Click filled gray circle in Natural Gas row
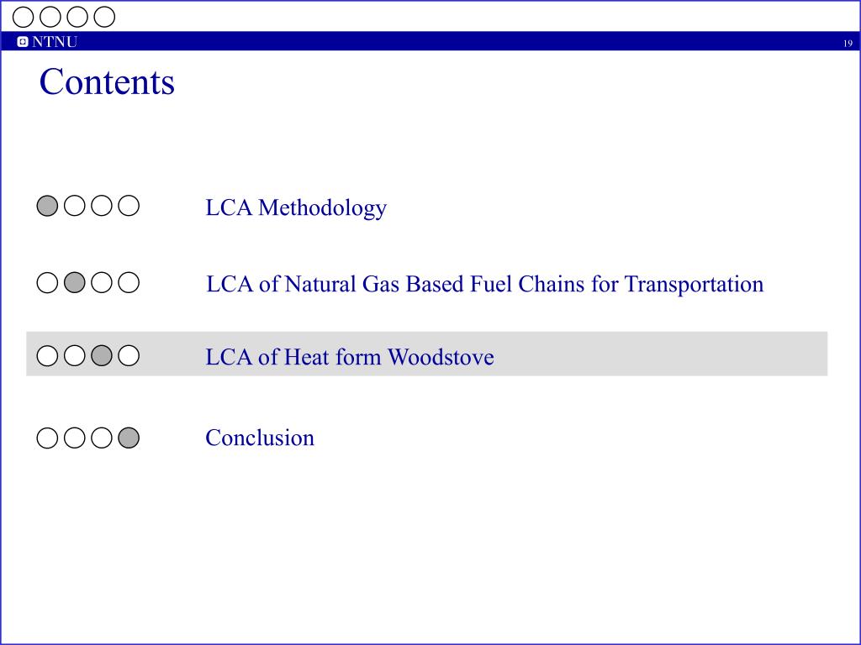The image size is (861, 645). (x=75, y=282)
